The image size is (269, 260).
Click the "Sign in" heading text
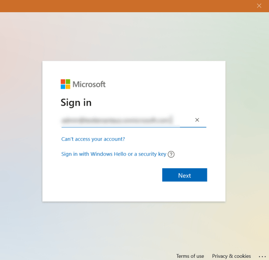(x=76, y=103)
